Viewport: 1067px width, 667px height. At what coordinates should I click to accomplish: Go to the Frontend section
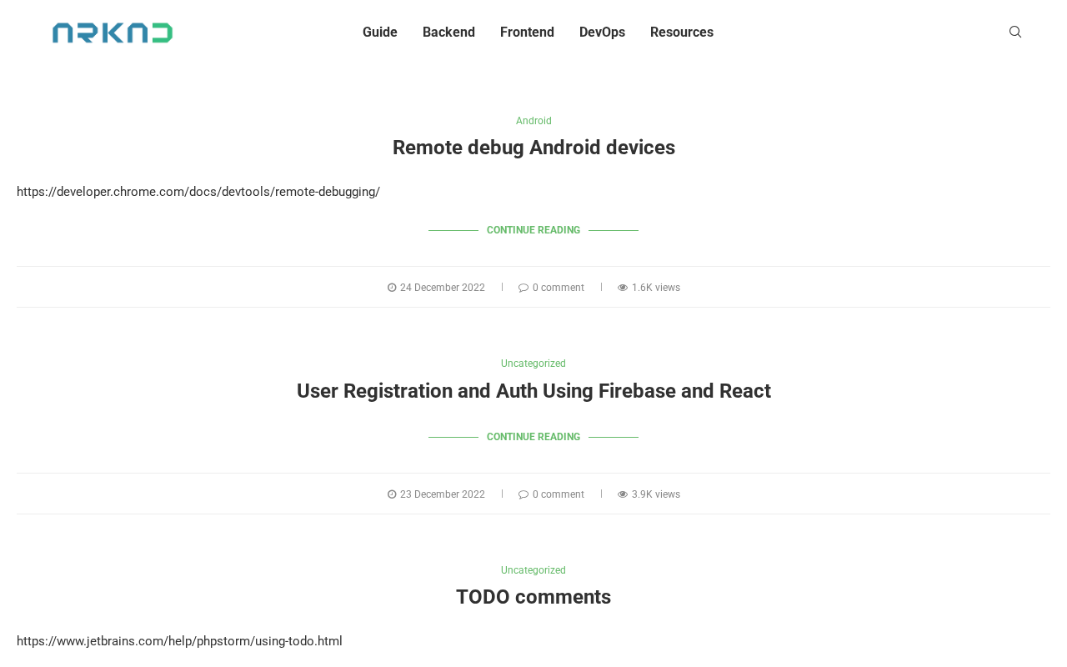pyautogui.click(x=527, y=33)
